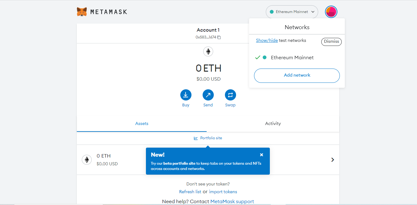Select Ethereum Mainnet in networks list

(292, 58)
